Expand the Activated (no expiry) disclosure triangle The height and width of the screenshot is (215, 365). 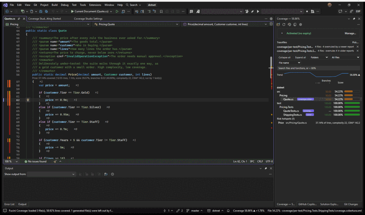[x=282, y=33]
